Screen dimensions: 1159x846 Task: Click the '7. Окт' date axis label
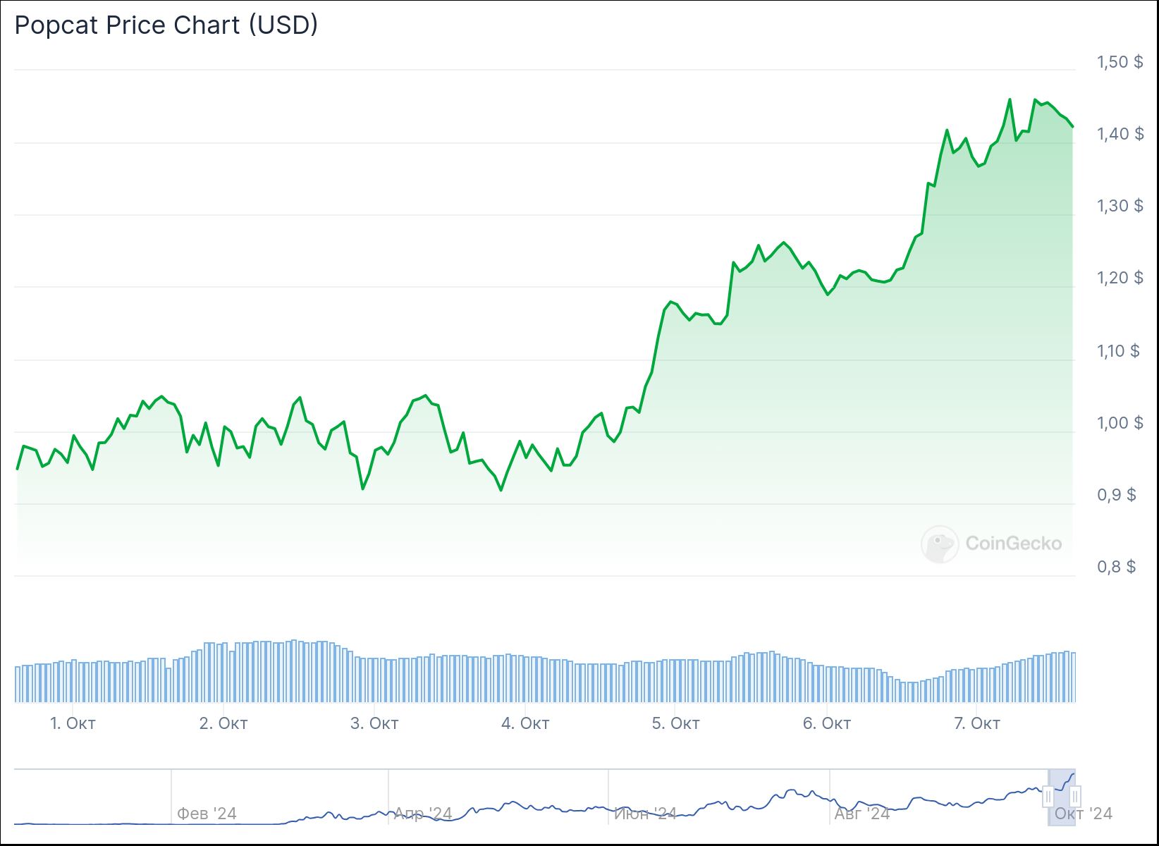[x=976, y=723]
